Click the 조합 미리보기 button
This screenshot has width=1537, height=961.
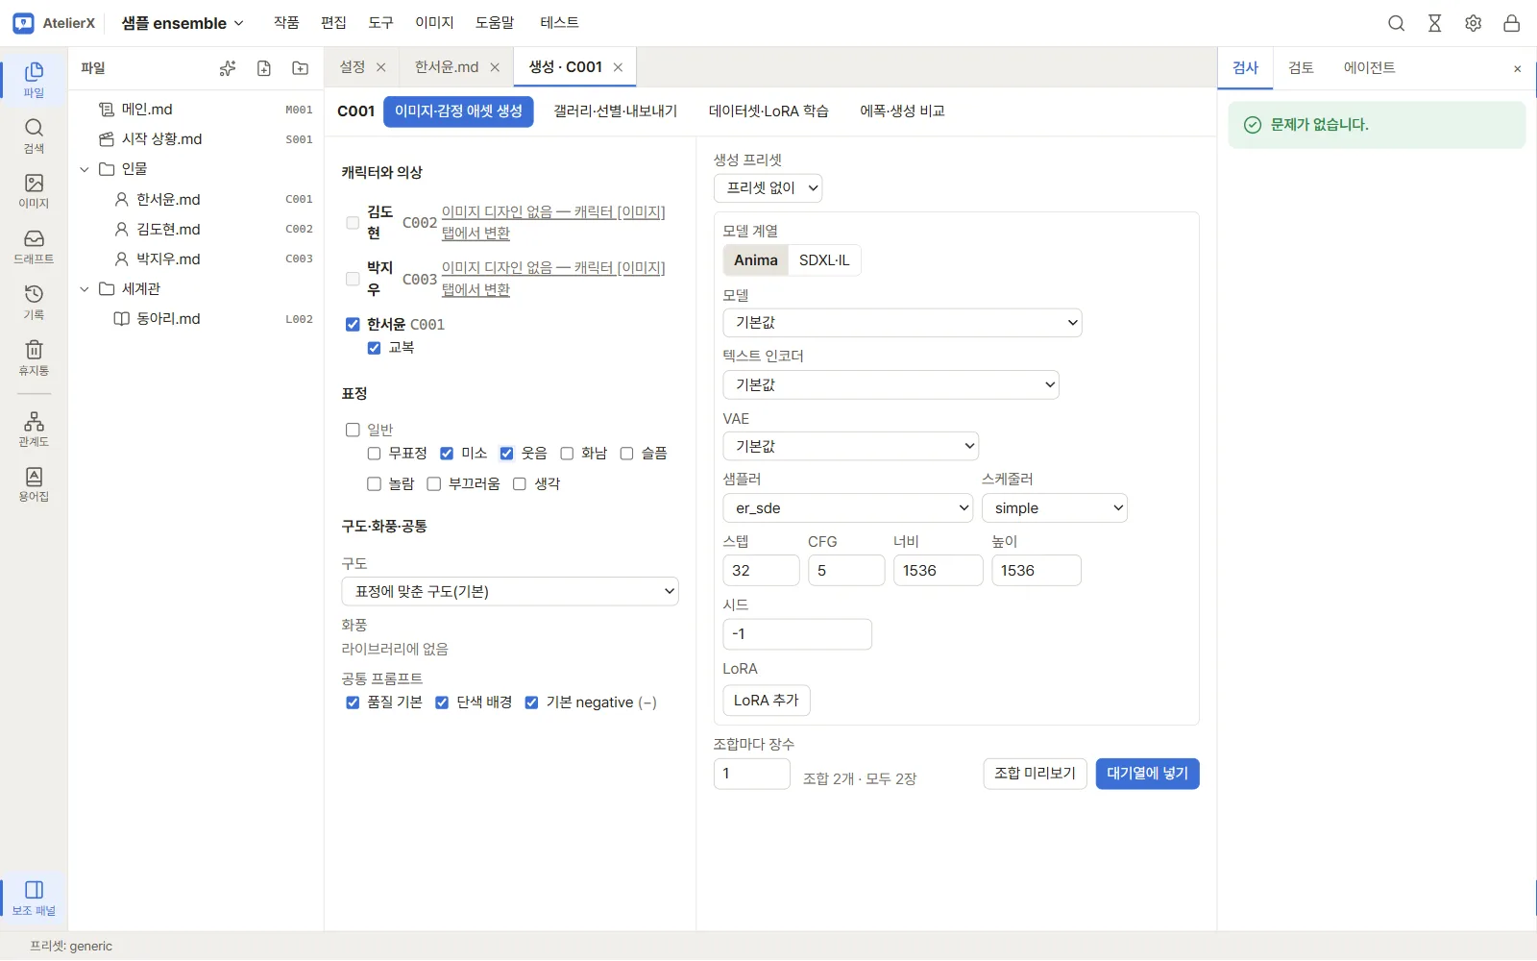click(1036, 774)
